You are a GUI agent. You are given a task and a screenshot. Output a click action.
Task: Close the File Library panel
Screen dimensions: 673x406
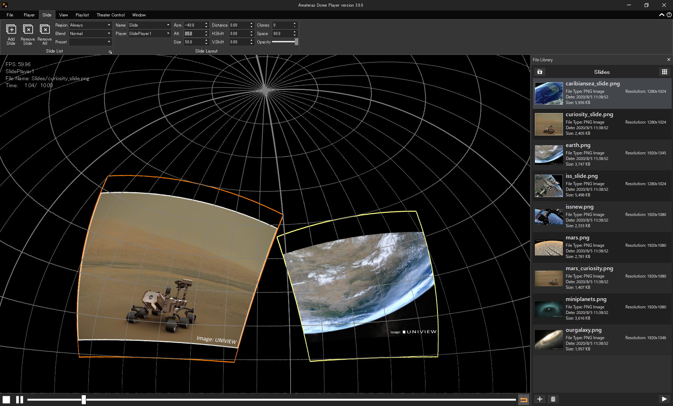point(668,59)
